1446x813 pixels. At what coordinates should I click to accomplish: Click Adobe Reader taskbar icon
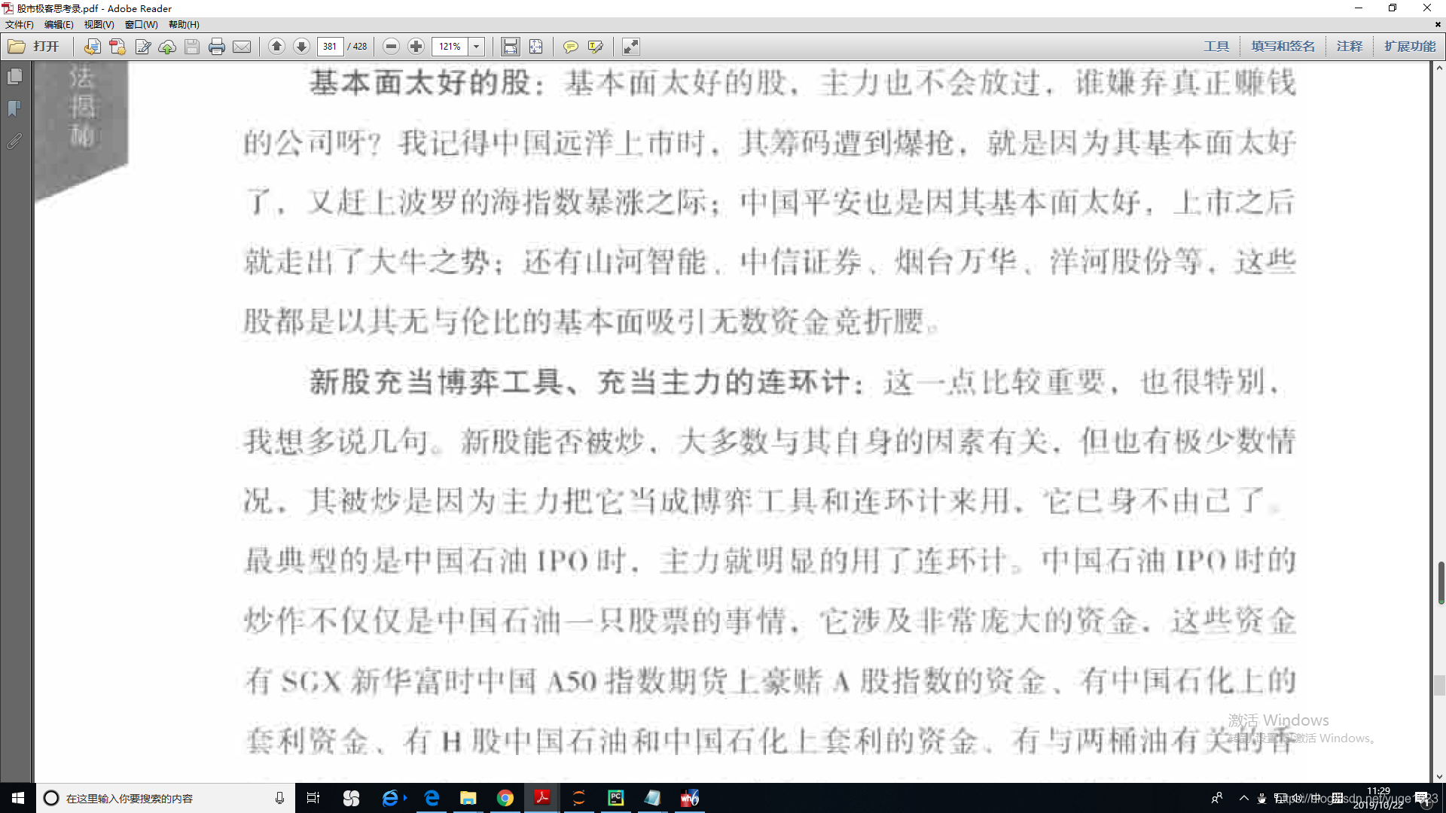(x=542, y=798)
